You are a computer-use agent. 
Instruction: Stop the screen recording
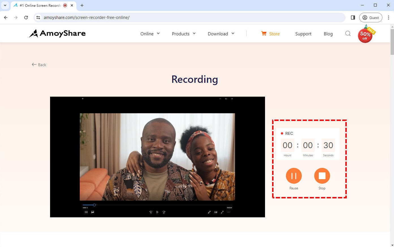[322, 176]
